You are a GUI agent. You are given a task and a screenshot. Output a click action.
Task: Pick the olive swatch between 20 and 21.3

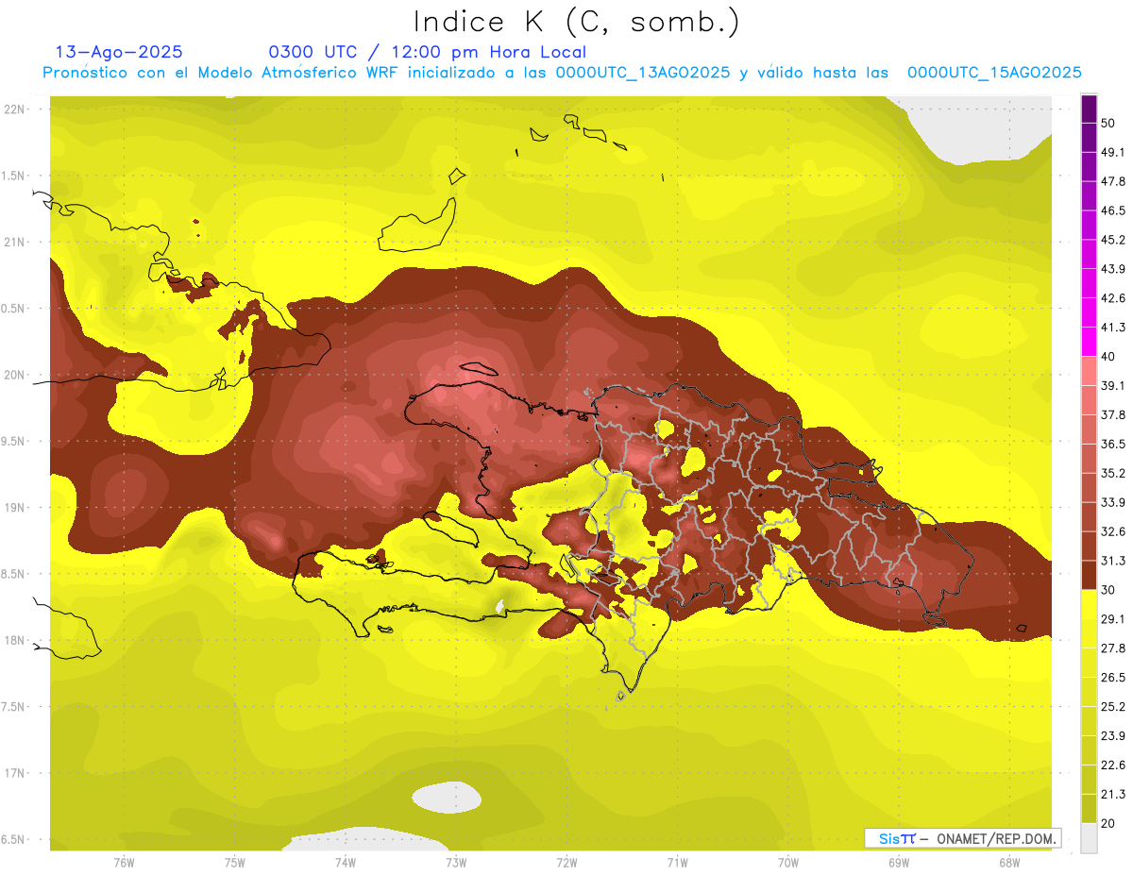1090,809
